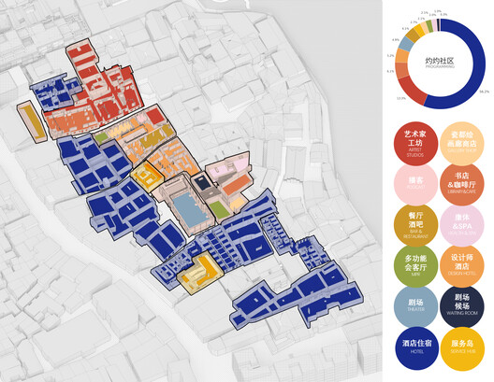The width and height of the screenshot is (494, 382).
Task: Click the Bar & Restaurant legend circle
Action: [x=415, y=226]
